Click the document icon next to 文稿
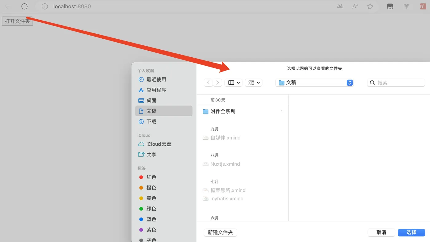430x242 pixels. coord(141,111)
